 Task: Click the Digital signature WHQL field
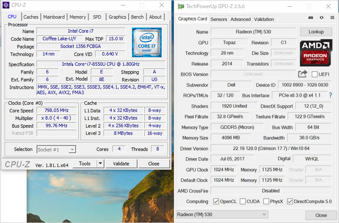312,159
